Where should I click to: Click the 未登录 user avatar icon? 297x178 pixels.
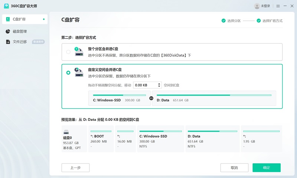[257, 6]
